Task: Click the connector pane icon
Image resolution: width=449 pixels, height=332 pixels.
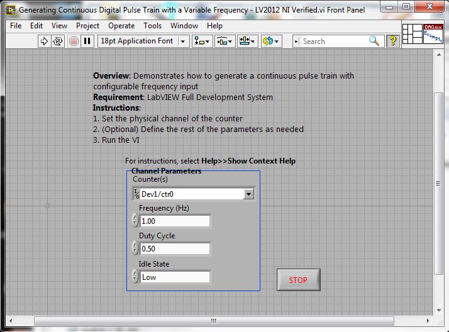Action: (x=412, y=34)
